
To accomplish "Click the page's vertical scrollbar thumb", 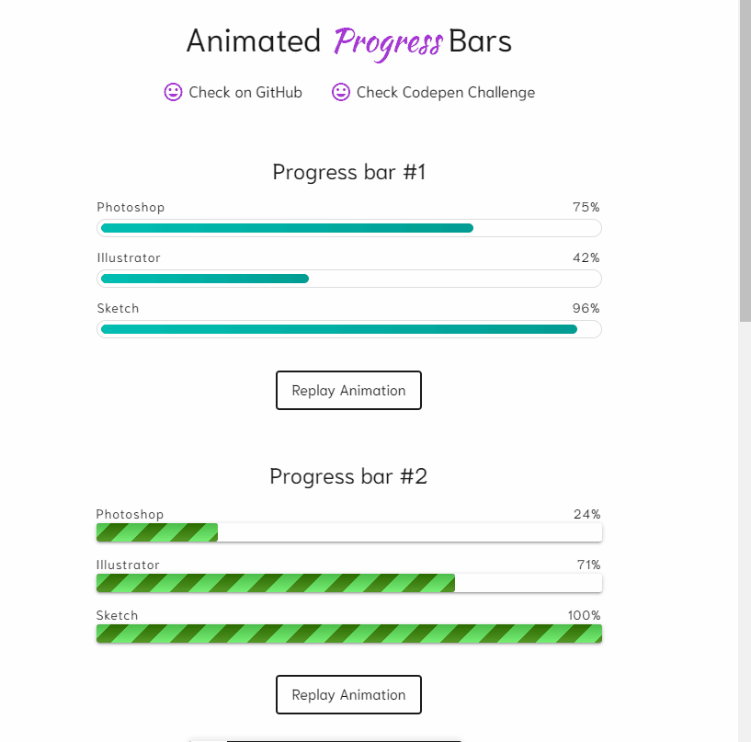I will pyautogui.click(x=745, y=161).
